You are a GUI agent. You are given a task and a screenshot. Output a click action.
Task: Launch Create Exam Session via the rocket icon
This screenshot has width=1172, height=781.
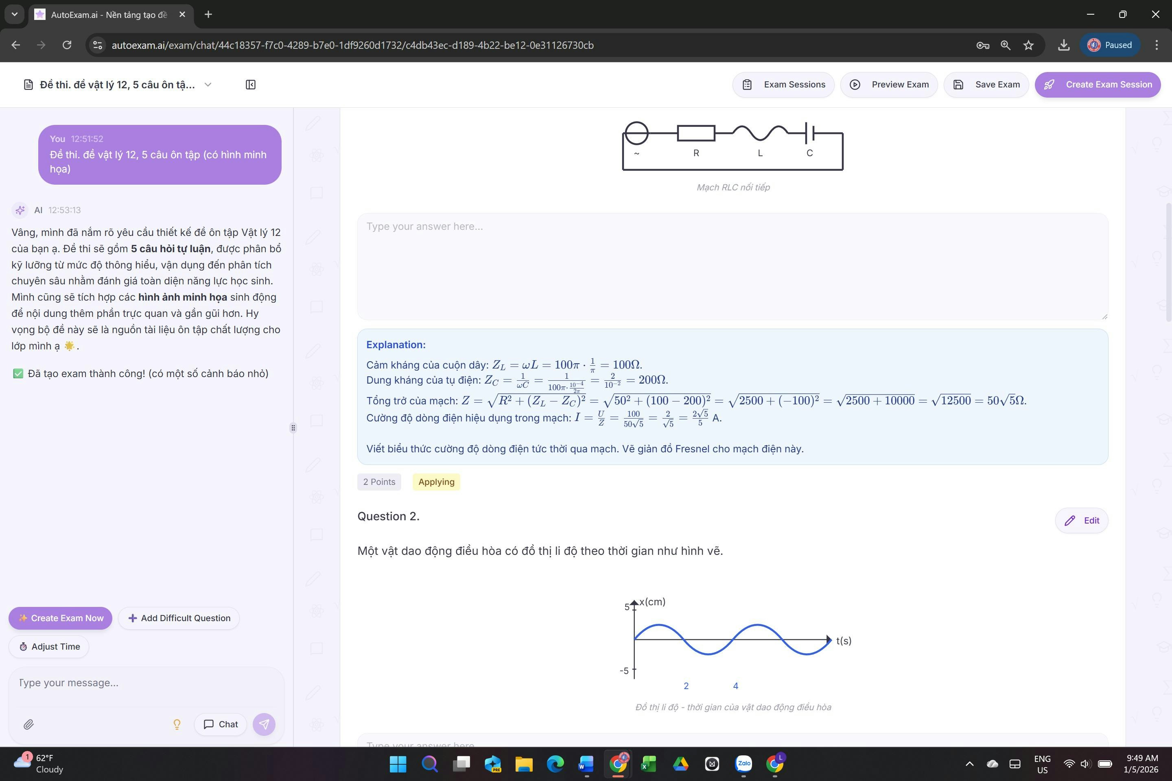tap(1050, 84)
